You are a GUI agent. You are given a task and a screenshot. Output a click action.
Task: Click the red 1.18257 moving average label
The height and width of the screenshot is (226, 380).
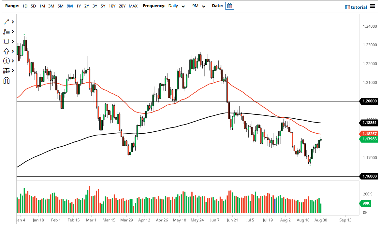coord(369,134)
